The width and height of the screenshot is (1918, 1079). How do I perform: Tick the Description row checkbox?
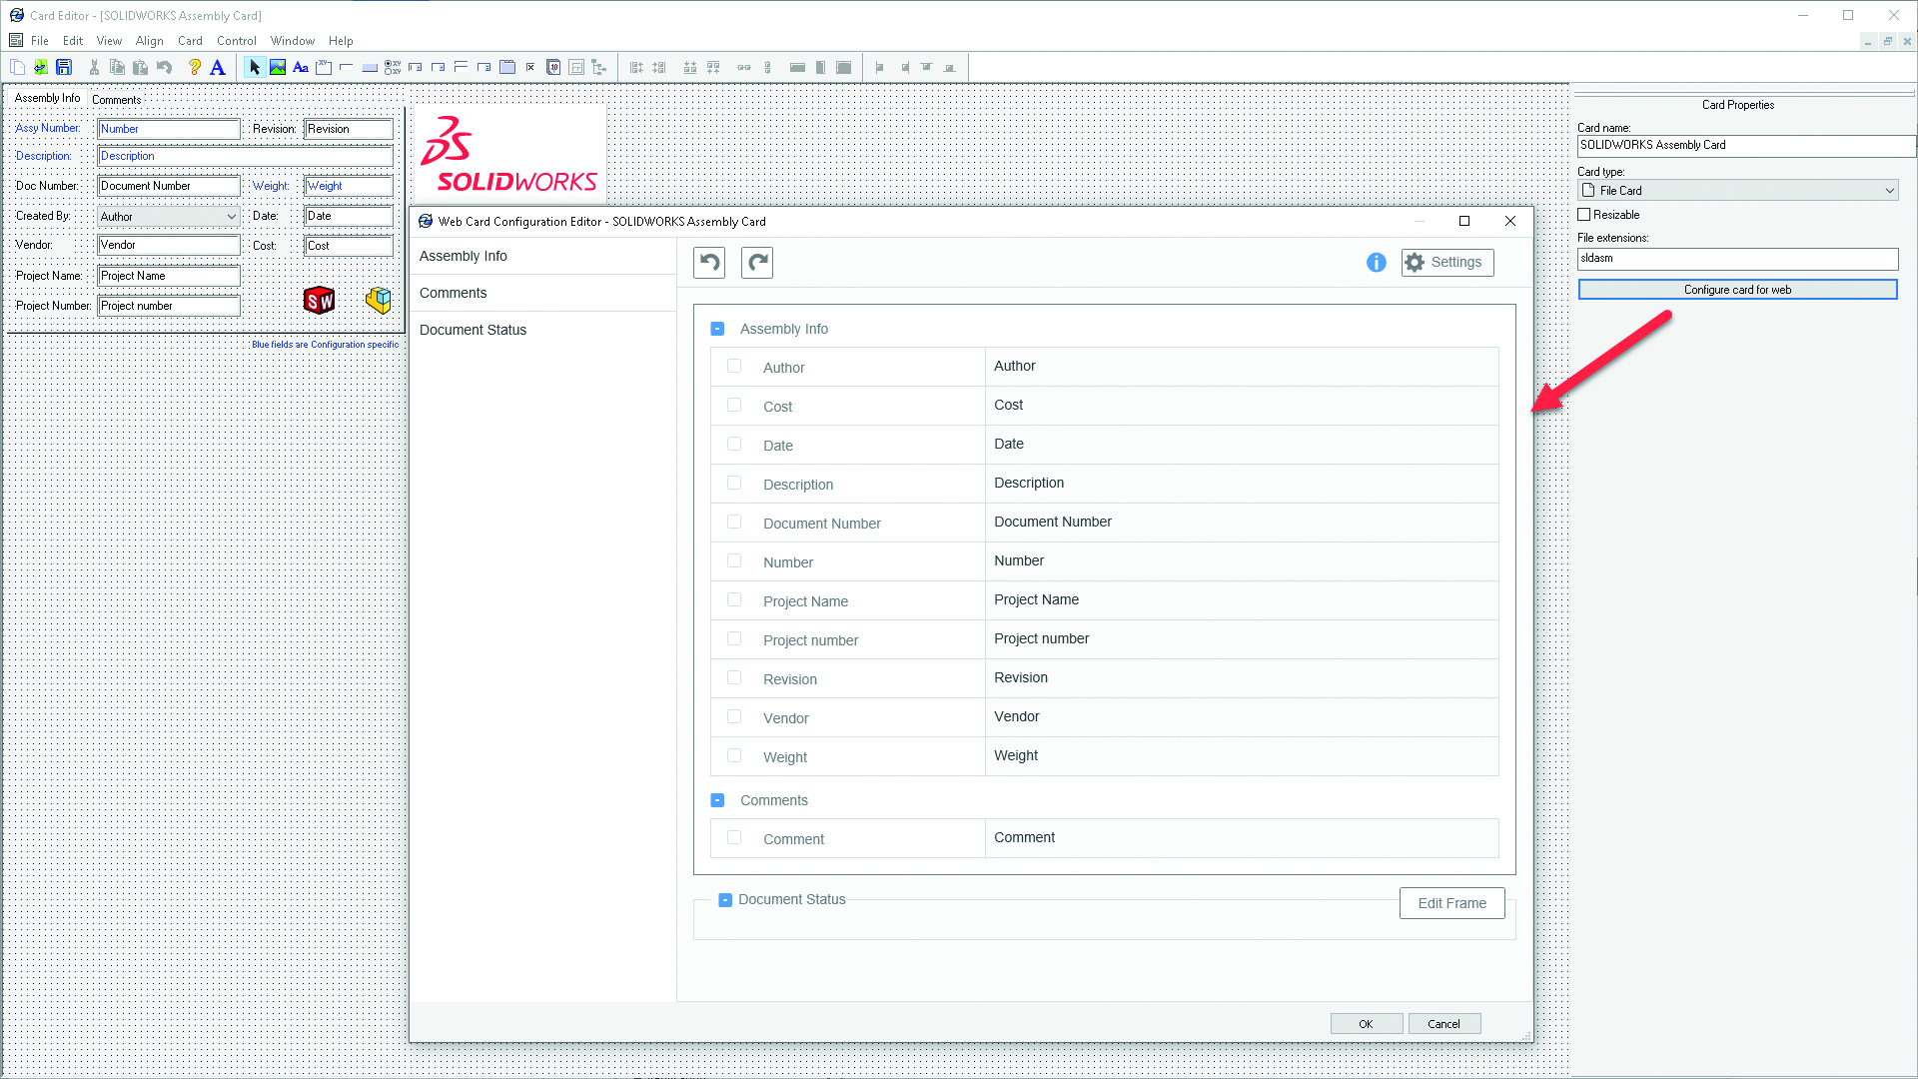tap(734, 483)
